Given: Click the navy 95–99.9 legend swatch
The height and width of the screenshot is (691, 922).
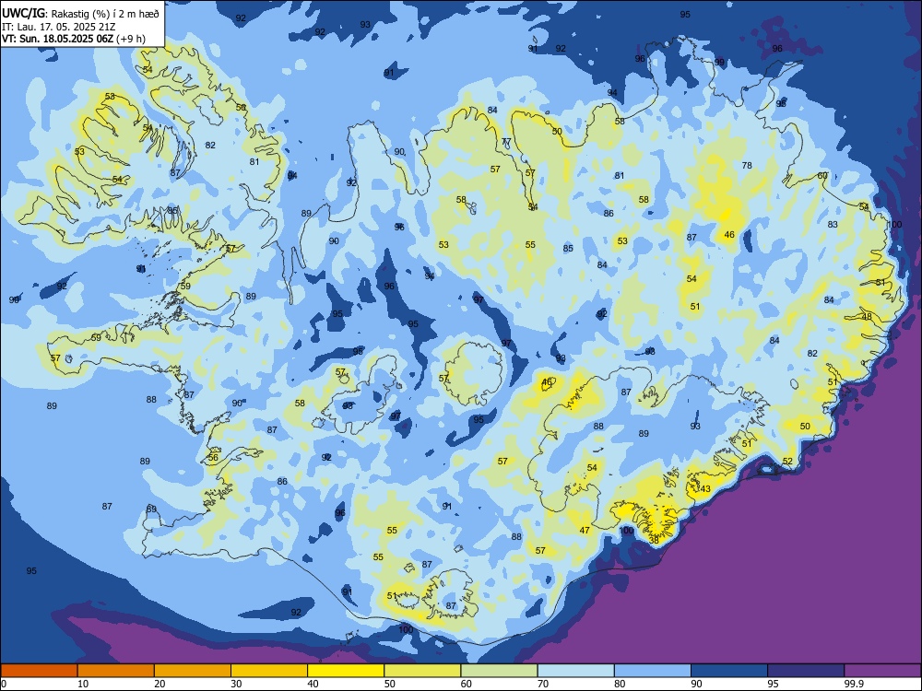Looking at the screenshot, I should point(806,671).
